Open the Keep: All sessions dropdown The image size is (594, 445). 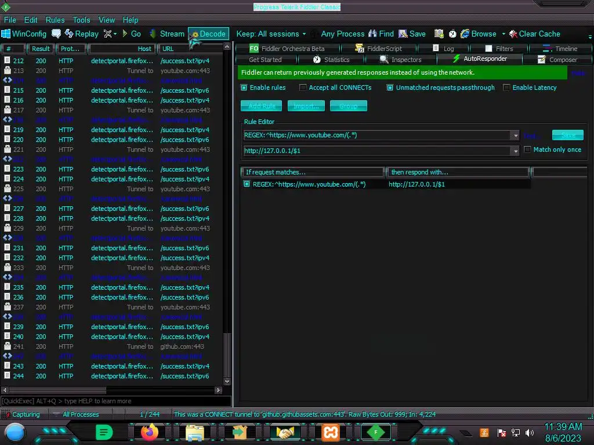[271, 34]
